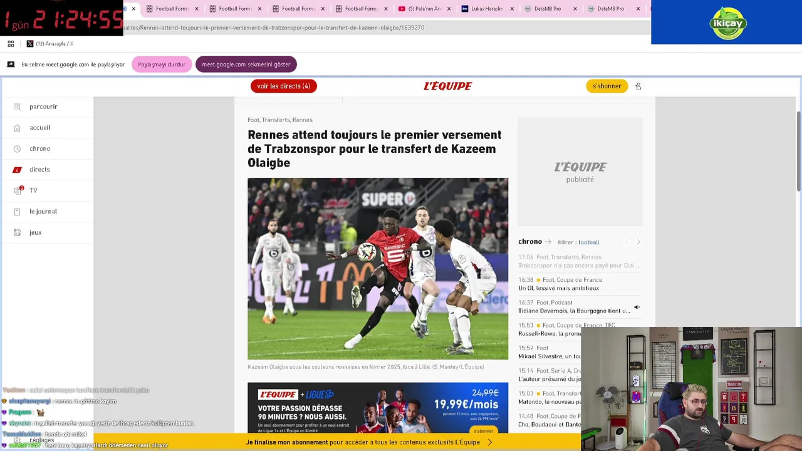
Task: Click the Transferts breadcrumb link
Action: (x=276, y=120)
